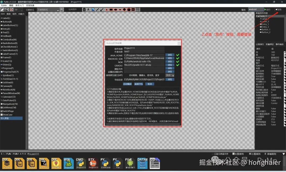Open the android output target dropdown
286x172 pixels.
pos(256,10)
